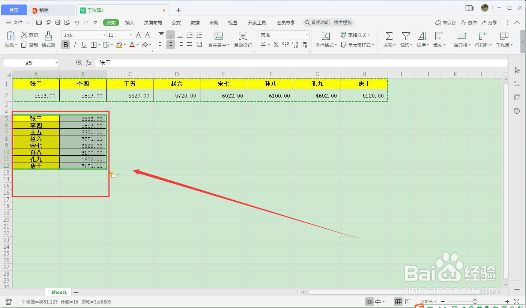Viewport: 526px width, 308px height.
Task: Align text to middle vertically
Action: 171,35
